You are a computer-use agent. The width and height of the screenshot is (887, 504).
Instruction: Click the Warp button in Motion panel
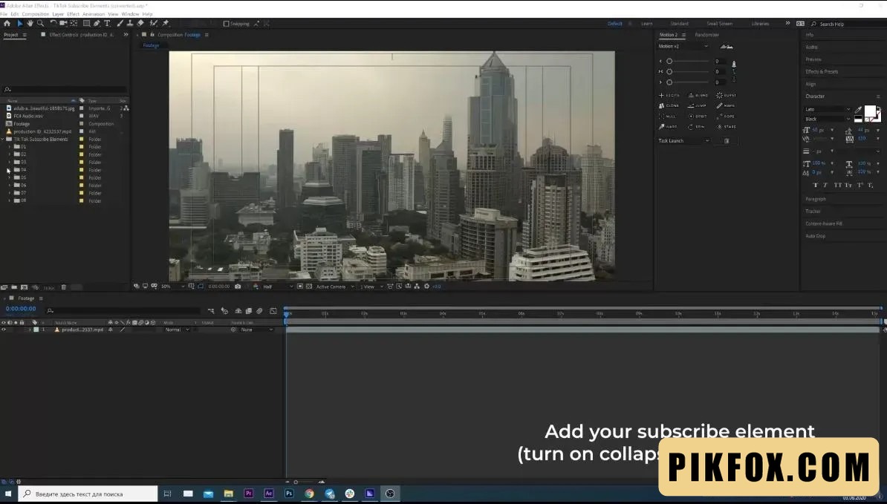pos(669,127)
